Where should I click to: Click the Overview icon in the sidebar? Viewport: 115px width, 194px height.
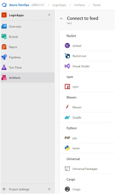tap(4, 26)
